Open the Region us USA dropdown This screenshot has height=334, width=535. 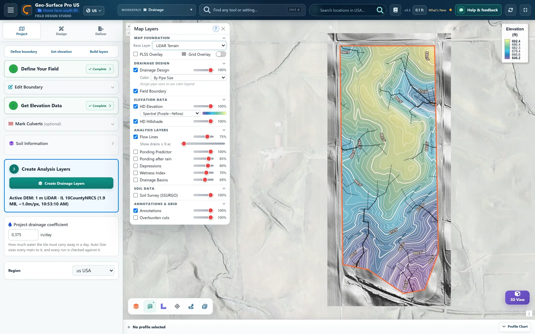point(93,271)
